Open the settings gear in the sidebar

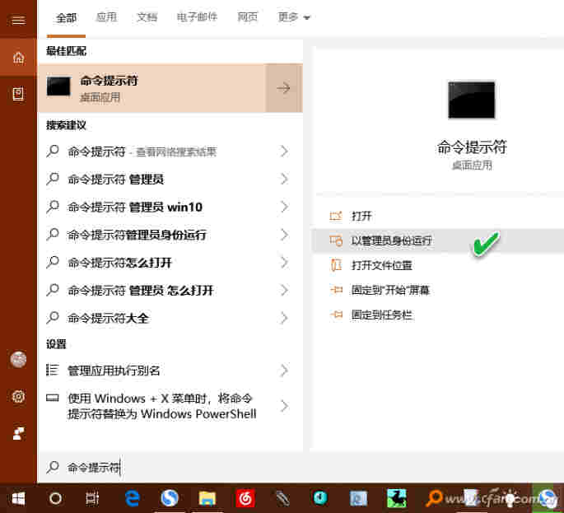point(18,396)
